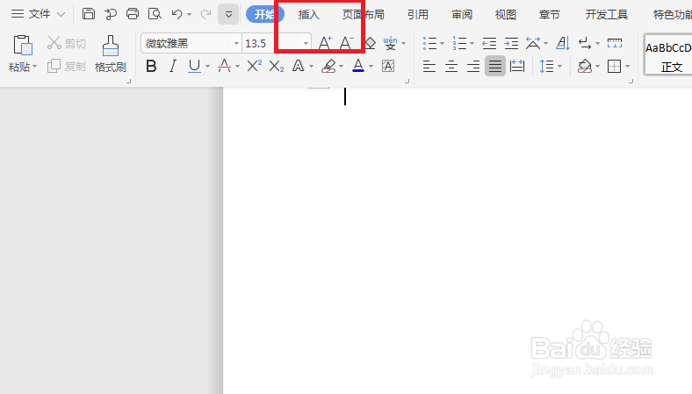
Task: Click the paragraph shading bucket icon
Action: click(x=584, y=67)
